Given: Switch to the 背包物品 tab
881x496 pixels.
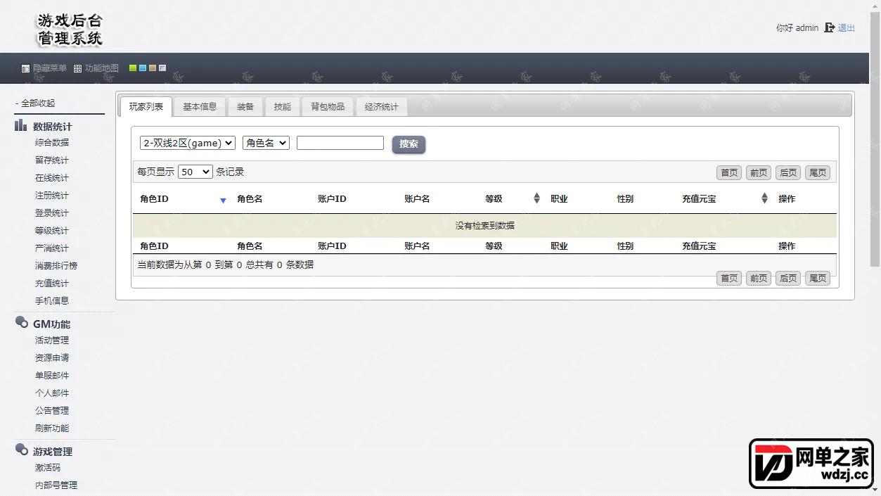Looking at the screenshot, I should click(x=328, y=107).
